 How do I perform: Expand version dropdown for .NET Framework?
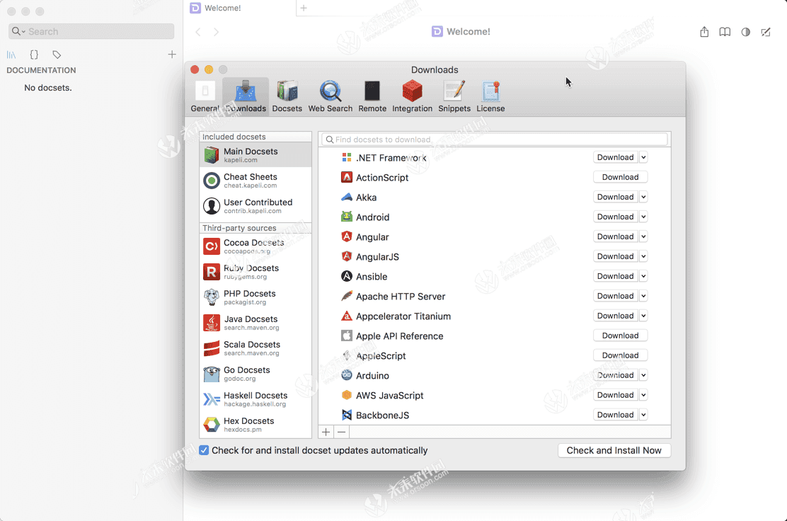pos(643,157)
